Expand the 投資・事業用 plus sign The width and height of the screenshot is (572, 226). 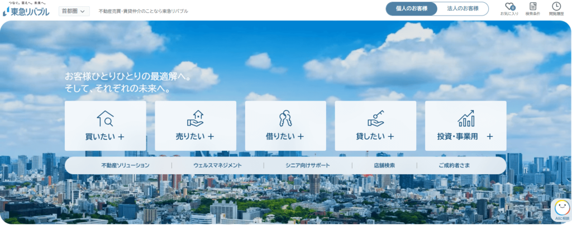490,137
